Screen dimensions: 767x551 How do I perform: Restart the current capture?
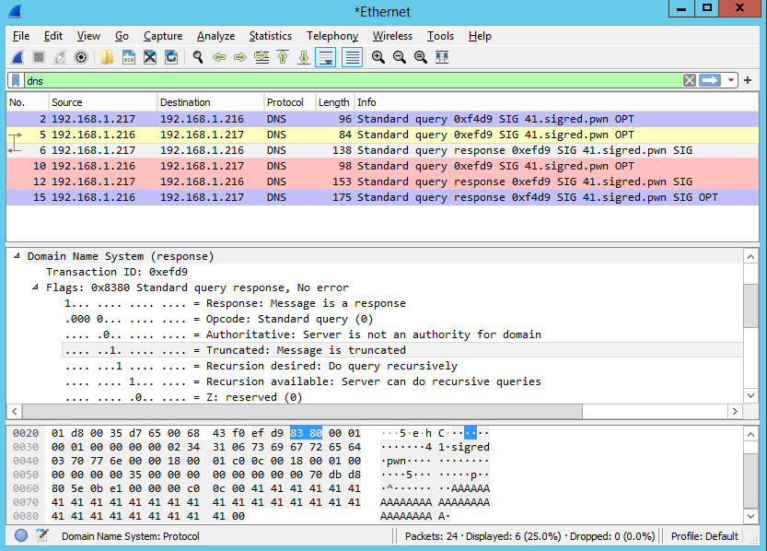[60, 57]
